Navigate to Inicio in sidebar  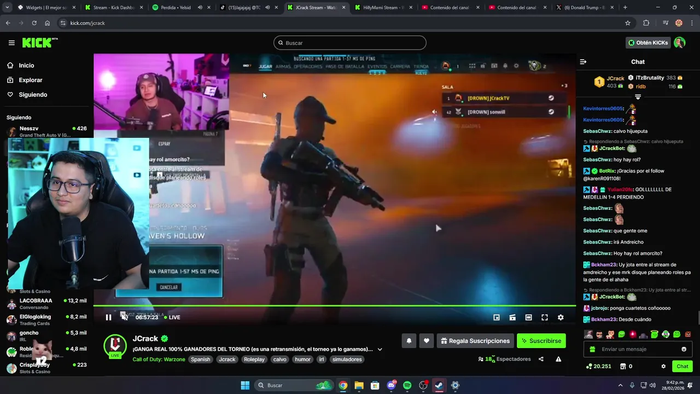click(26, 66)
